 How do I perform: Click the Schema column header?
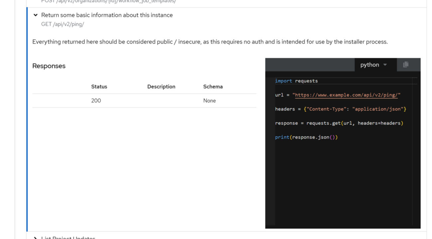pos(213,86)
